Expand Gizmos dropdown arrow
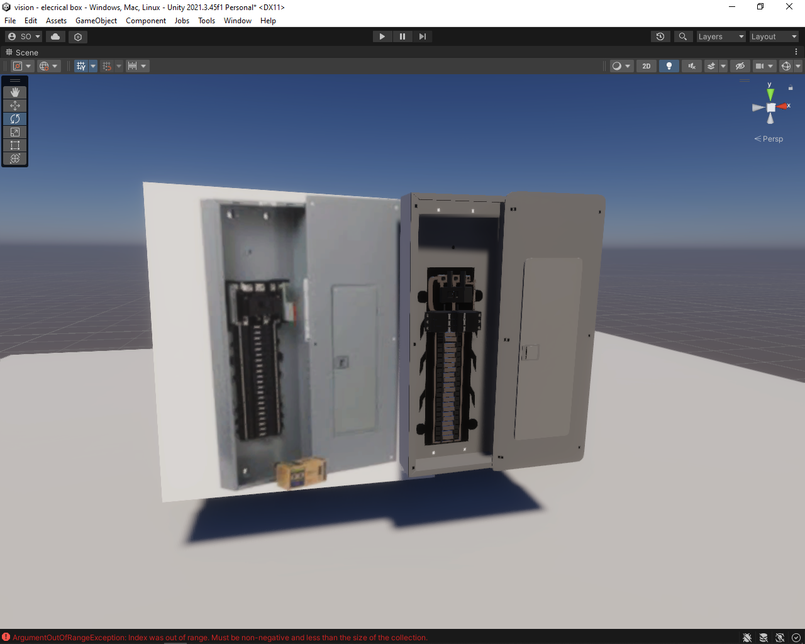The width and height of the screenshot is (805, 644). [x=798, y=66]
